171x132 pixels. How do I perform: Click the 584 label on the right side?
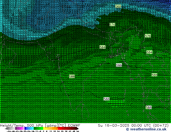[x=149, y=52]
